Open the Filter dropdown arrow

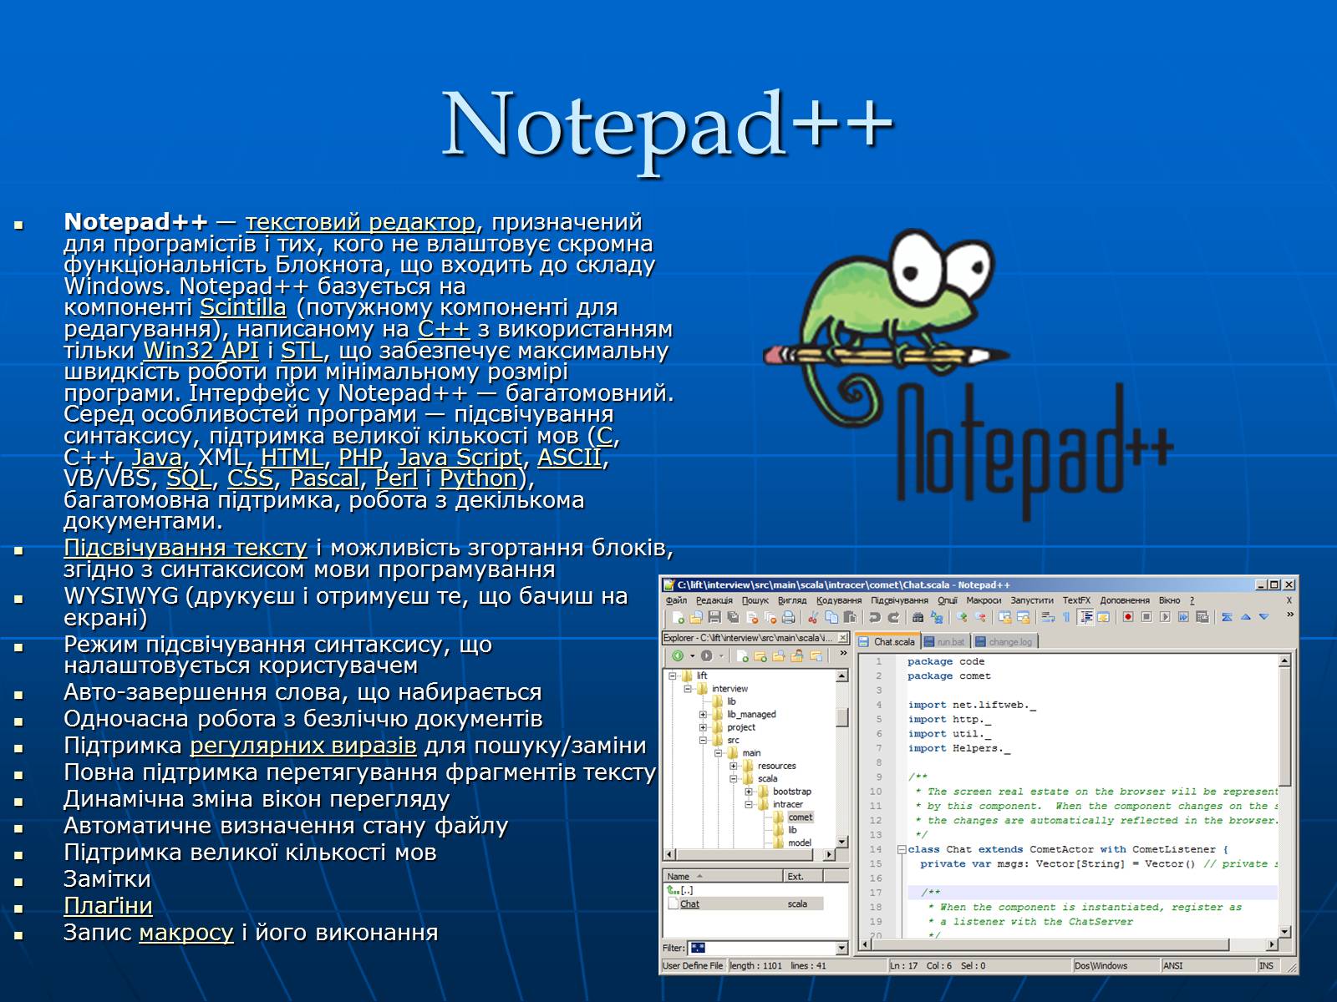[841, 948]
